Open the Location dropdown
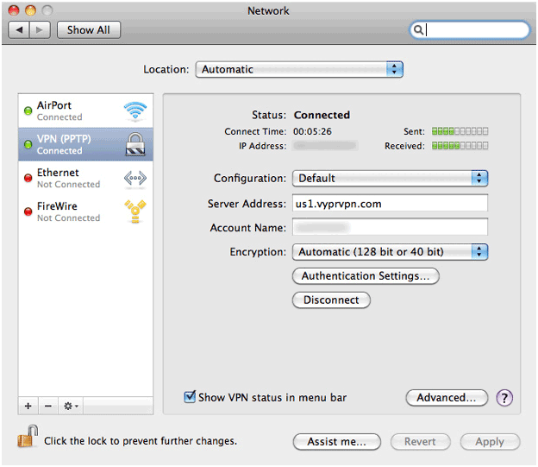The image size is (538, 467). (x=299, y=69)
